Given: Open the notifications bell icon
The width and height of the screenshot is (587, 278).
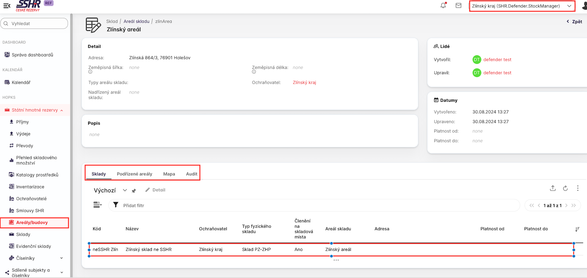Looking at the screenshot, I should point(443,6).
